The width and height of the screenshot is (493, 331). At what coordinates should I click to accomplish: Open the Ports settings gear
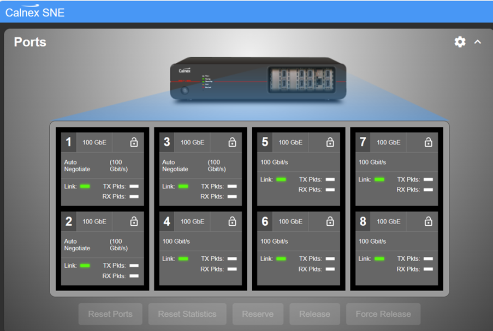460,42
